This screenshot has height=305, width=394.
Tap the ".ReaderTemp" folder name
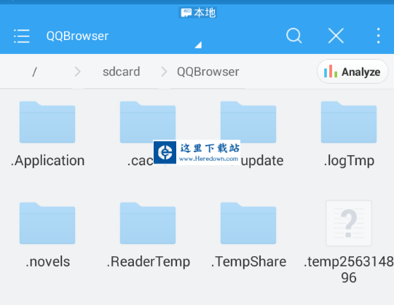pyautogui.click(x=149, y=262)
